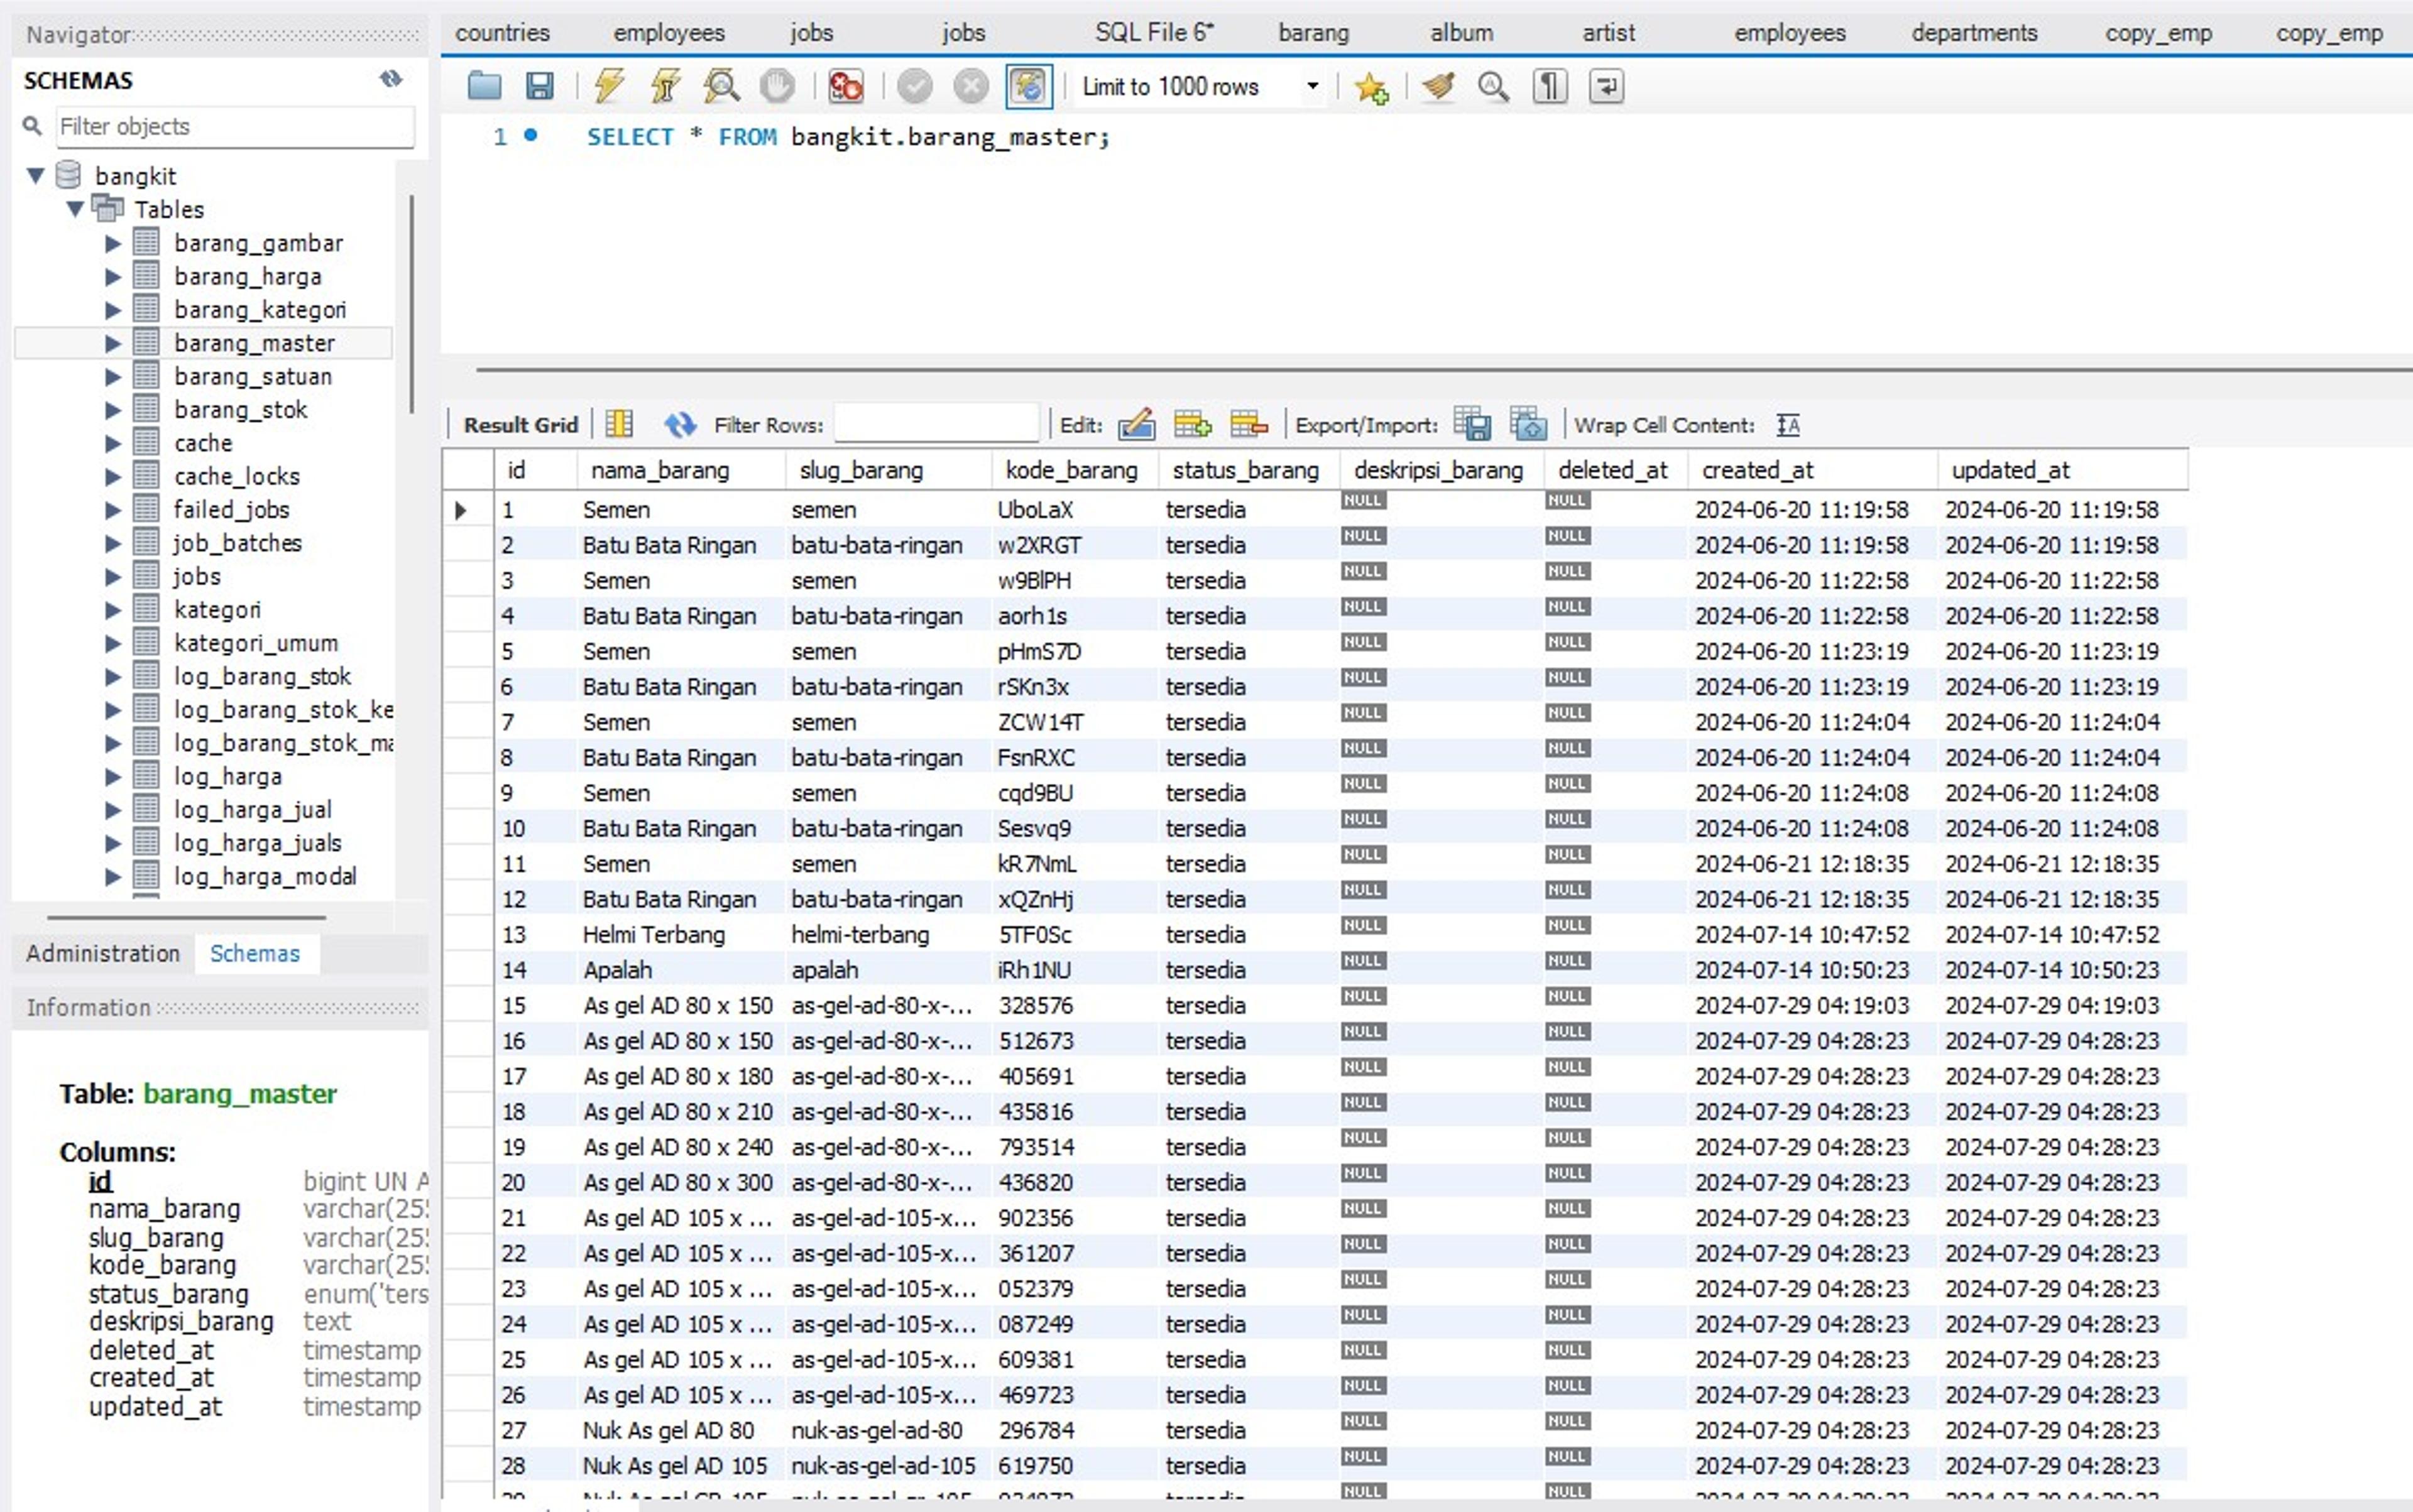Click the SQL statement line in editor
This screenshot has height=1512, width=2413.
[x=848, y=137]
